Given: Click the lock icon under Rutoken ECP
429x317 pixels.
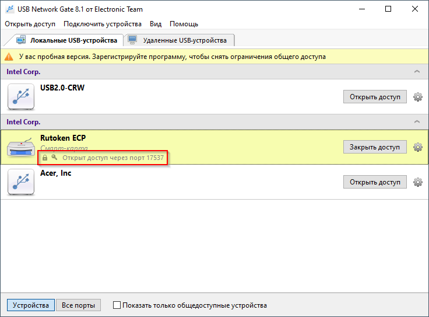Looking at the screenshot, I should tap(45, 158).
